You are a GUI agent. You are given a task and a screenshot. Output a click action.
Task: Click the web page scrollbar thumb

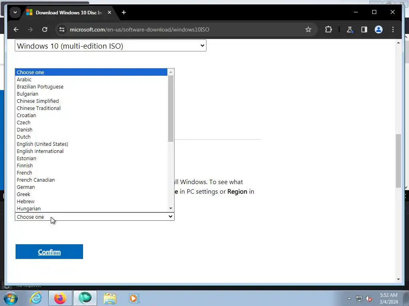tap(398, 161)
